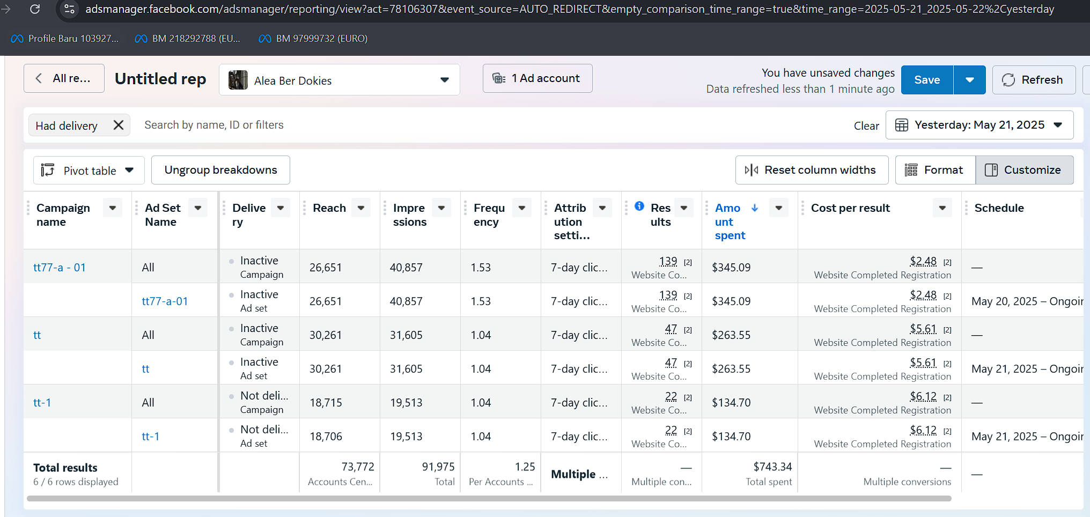The width and height of the screenshot is (1090, 517).
Task: Open the Yesterday date range picker
Action: click(x=979, y=125)
